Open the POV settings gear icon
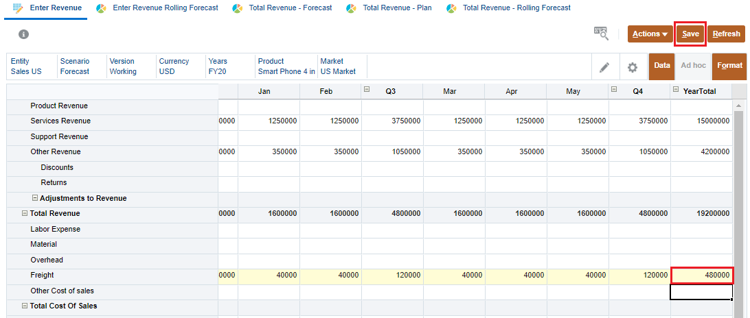 (x=633, y=67)
